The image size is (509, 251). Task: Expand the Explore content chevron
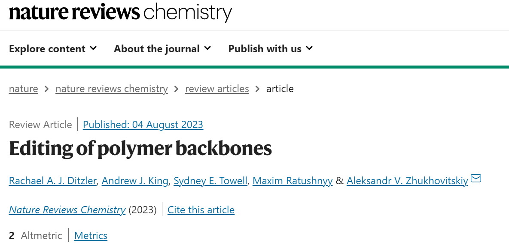click(x=93, y=48)
